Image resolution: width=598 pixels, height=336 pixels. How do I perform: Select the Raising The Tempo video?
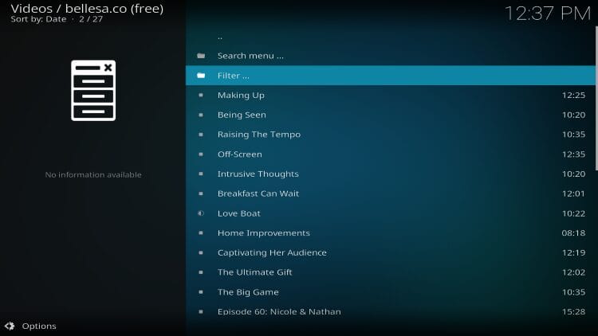coord(259,135)
